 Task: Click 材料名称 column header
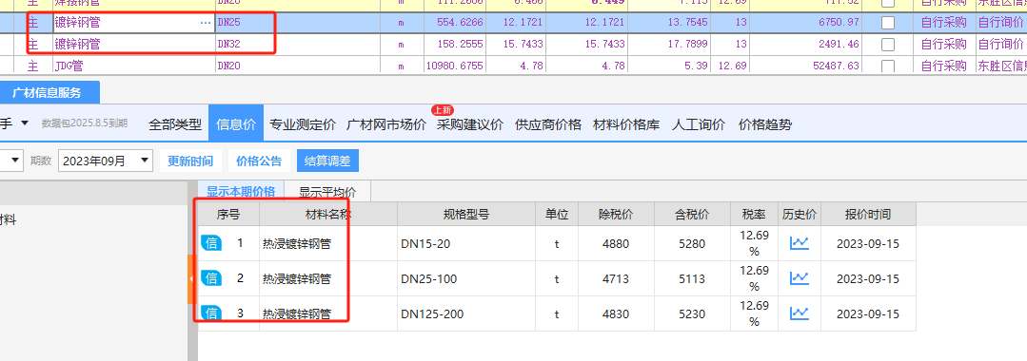[x=328, y=214]
